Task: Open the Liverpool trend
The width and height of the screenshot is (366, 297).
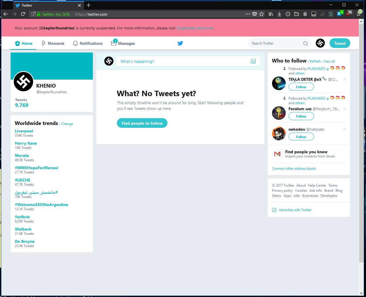Action: (24, 131)
